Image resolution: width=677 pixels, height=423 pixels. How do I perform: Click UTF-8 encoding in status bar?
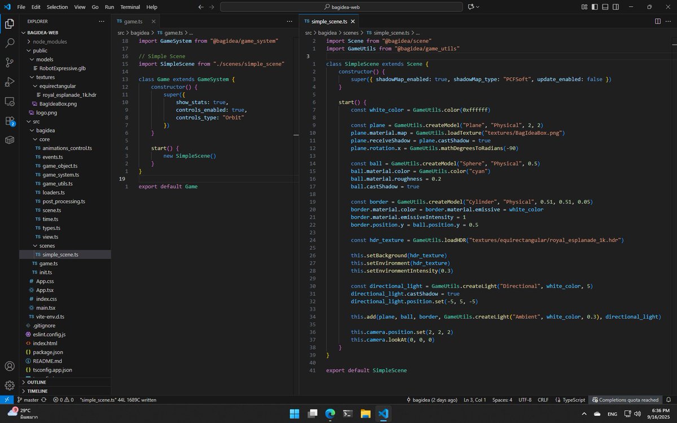(525, 399)
